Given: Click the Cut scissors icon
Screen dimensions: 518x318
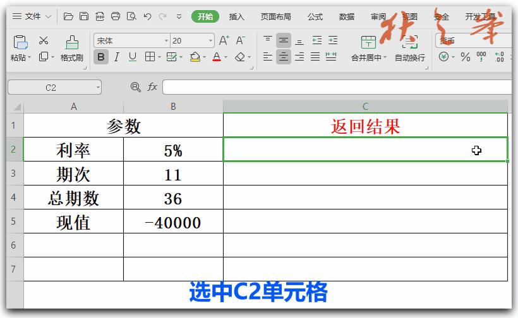Looking at the screenshot, I should tap(44, 40).
